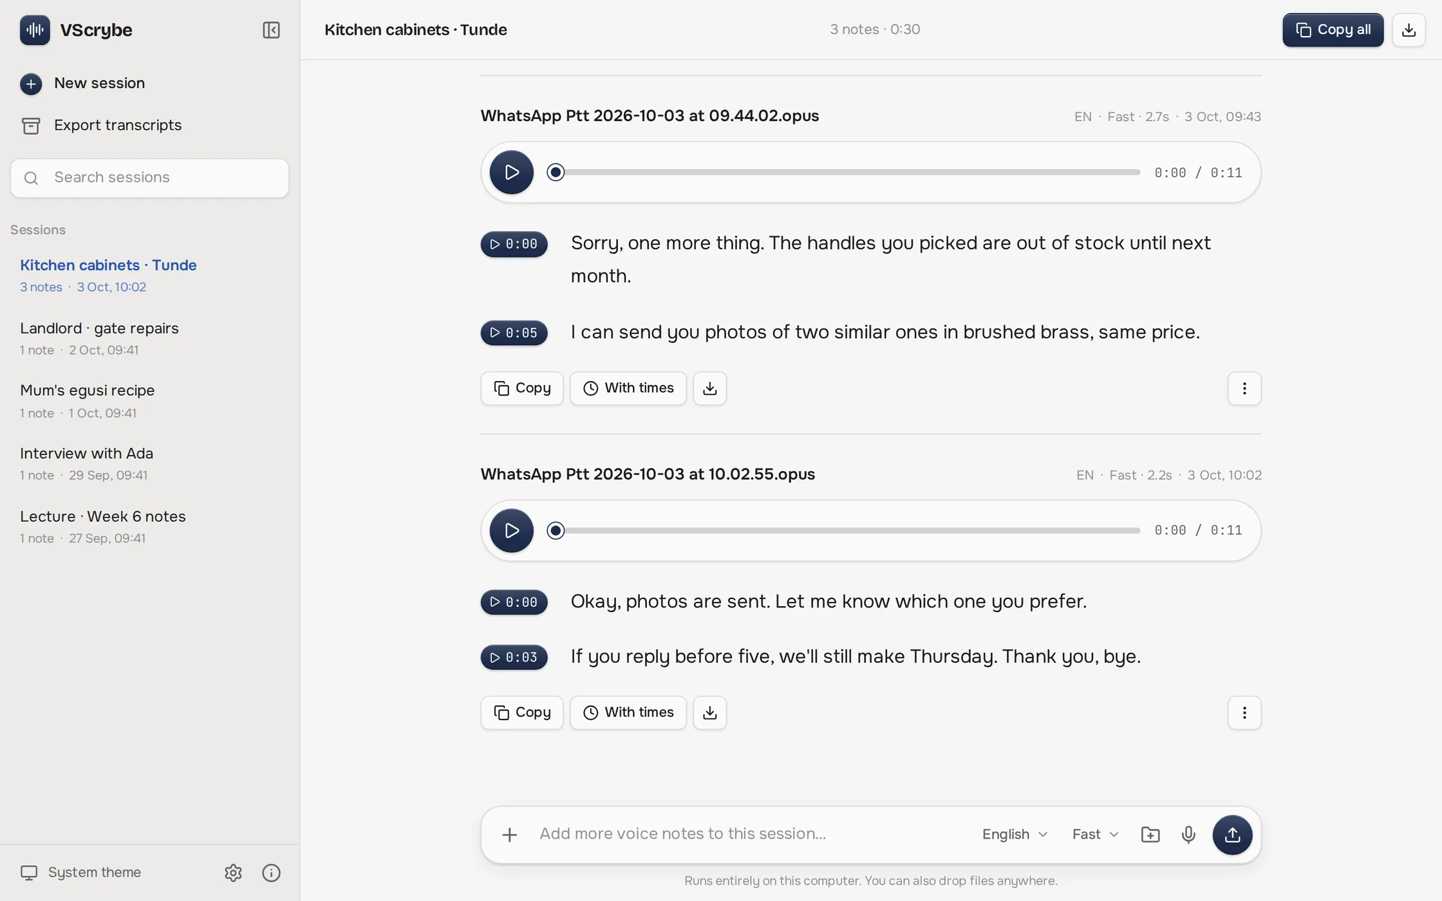Open settings gear
Image resolution: width=1442 pixels, height=901 pixels.
coord(233,873)
